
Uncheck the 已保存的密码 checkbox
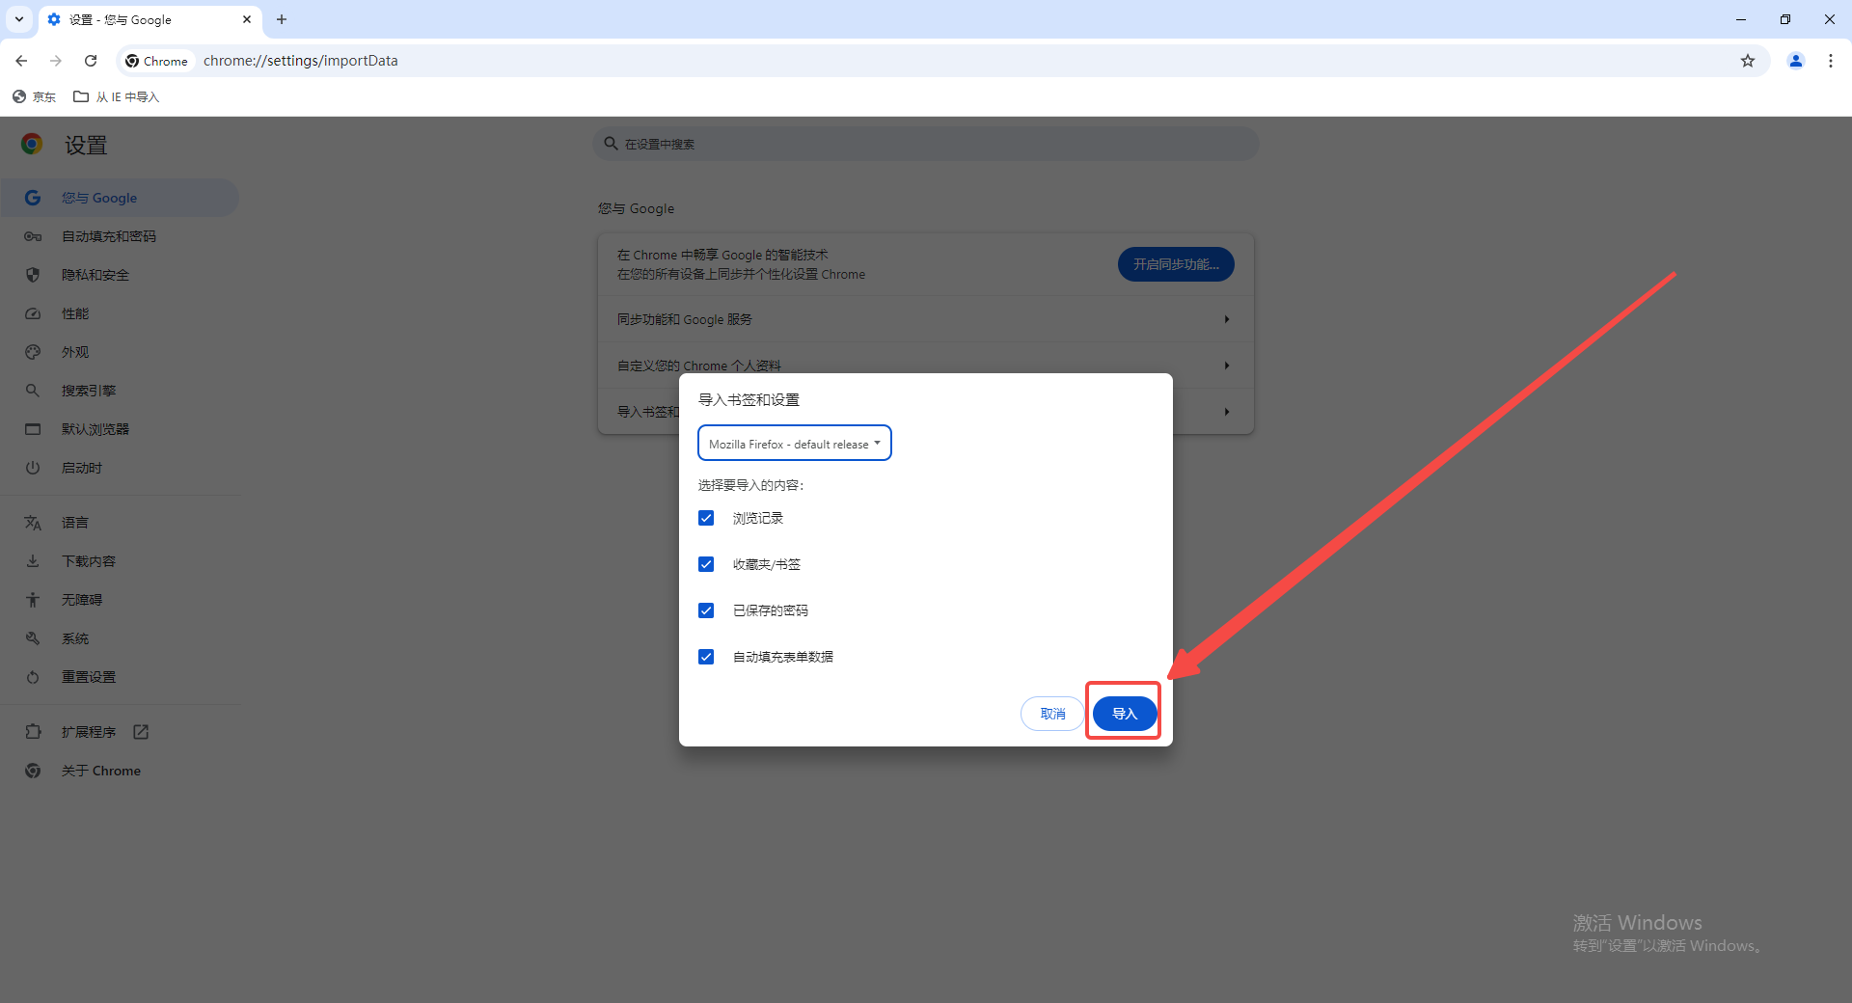tap(706, 610)
